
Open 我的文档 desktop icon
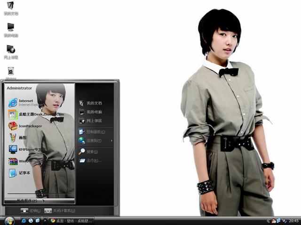[11, 8]
